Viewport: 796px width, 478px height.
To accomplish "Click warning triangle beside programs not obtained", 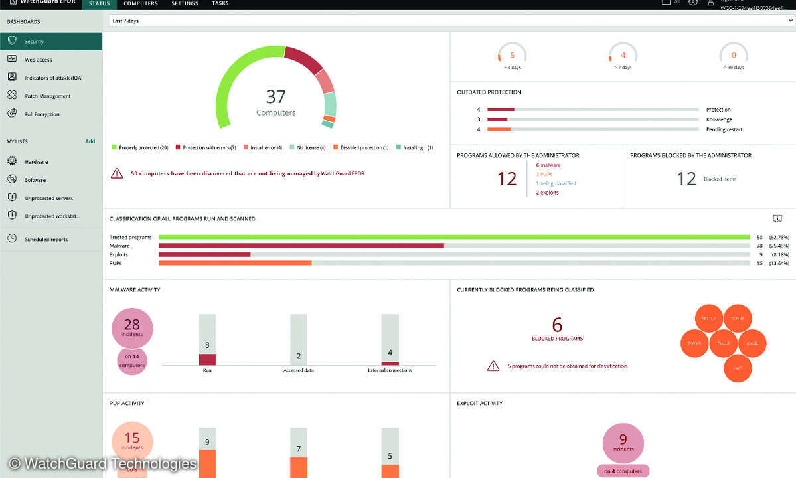I will pyautogui.click(x=493, y=366).
